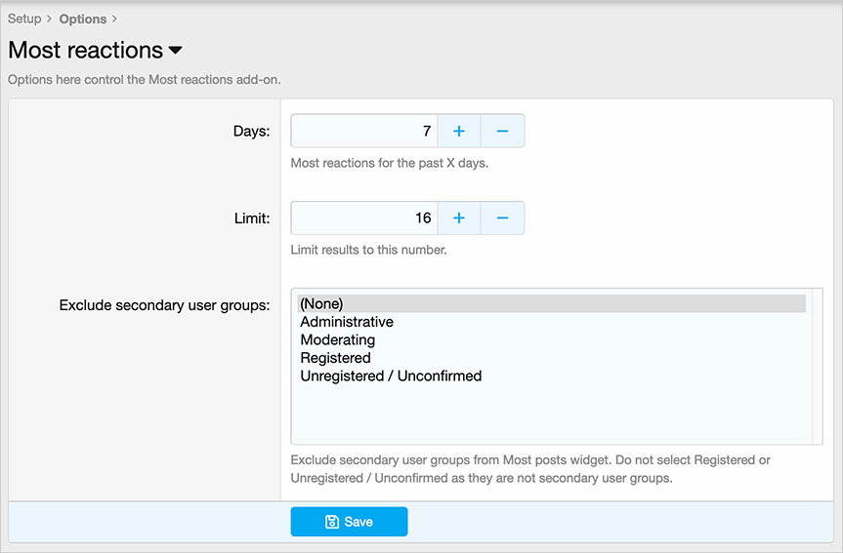Select the Unregistered / Unconfirmed option
The height and width of the screenshot is (553, 843).
pos(391,375)
